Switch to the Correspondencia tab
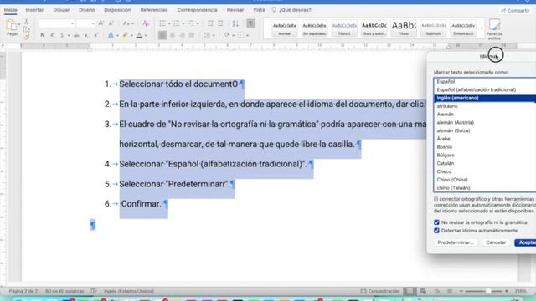Image resolution: width=536 pixels, height=301 pixels. (198, 10)
